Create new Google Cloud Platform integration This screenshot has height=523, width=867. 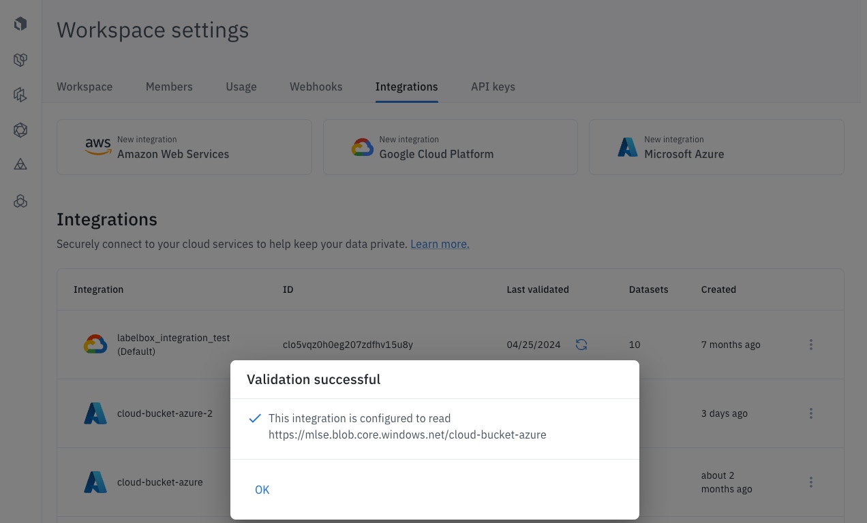pos(450,147)
